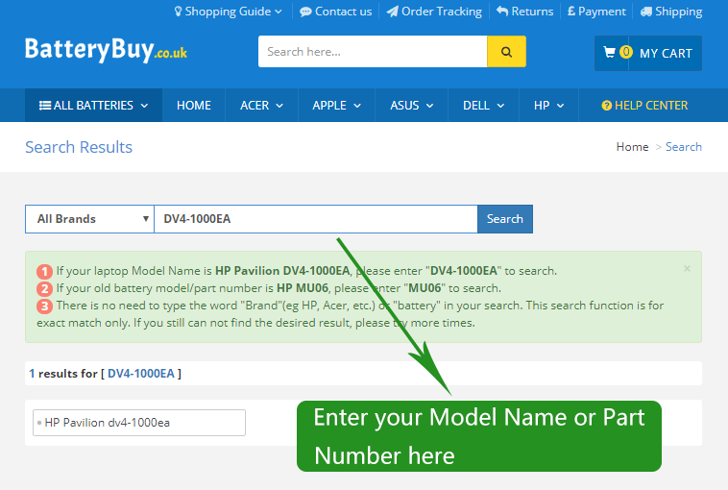The width and height of the screenshot is (728, 490).
Task: Click the yellow magnifier search icon
Action: 506,52
